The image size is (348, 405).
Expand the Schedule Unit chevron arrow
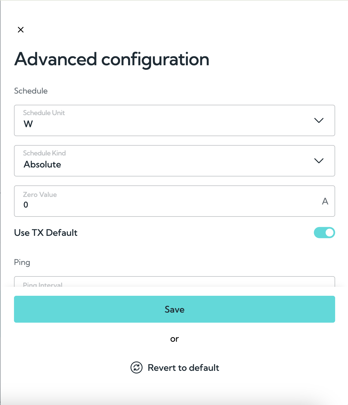click(x=319, y=120)
